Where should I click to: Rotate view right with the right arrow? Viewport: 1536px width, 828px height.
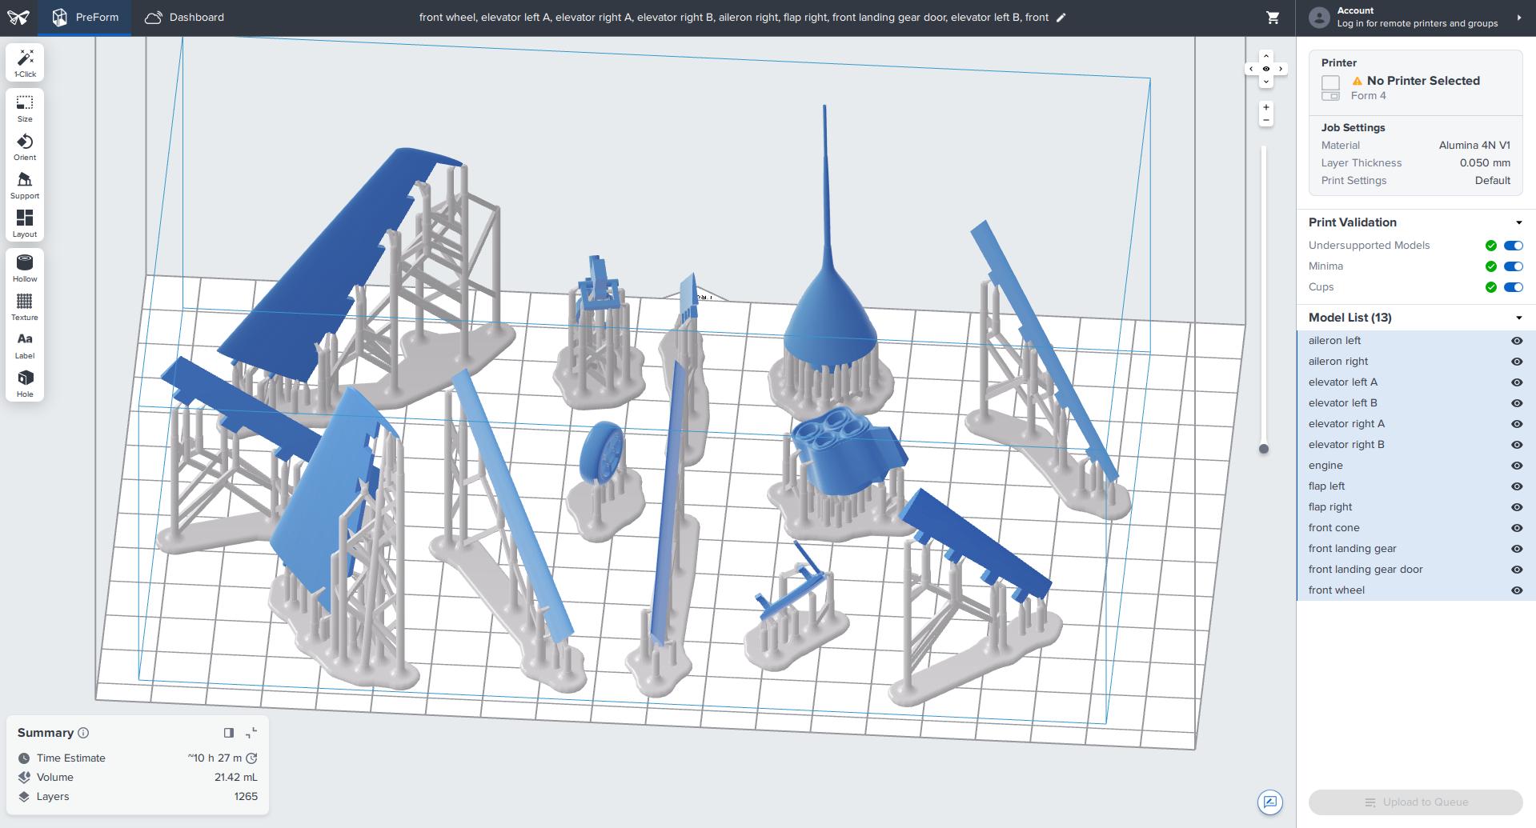[1281, 69]
